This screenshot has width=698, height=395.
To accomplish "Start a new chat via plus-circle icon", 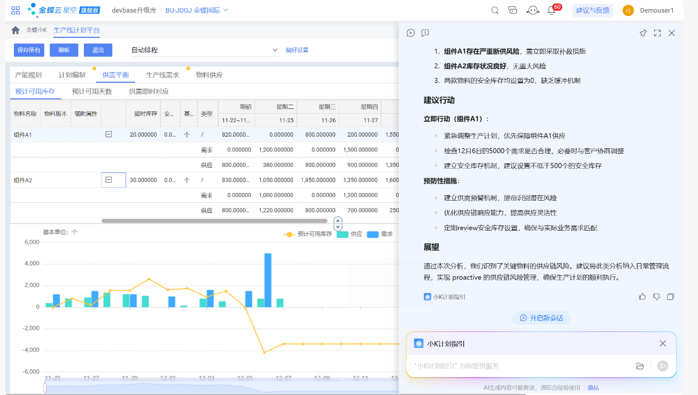I will point(410,33).
